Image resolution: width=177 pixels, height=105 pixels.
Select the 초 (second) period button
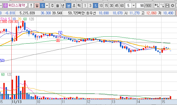[x=74, y=6]
